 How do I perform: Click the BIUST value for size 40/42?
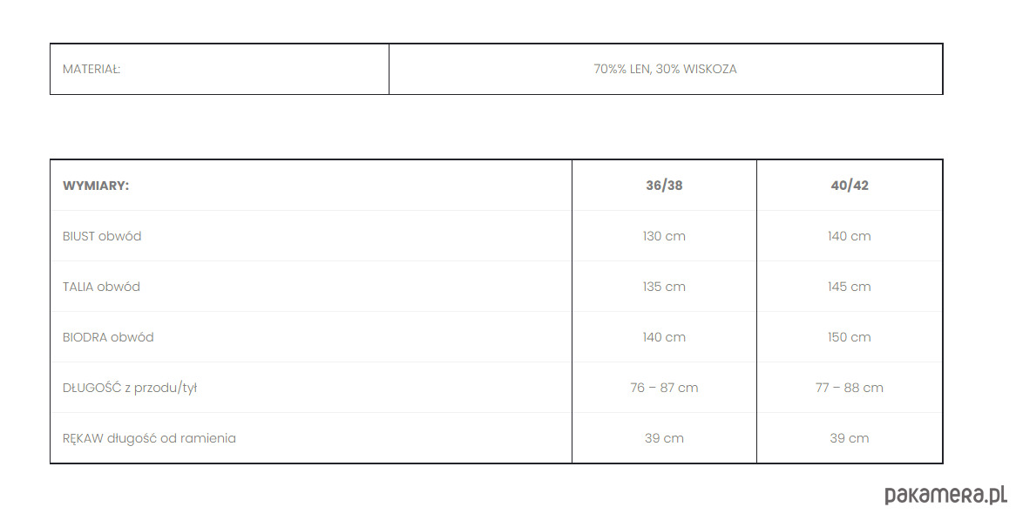[x=850, y=236]
